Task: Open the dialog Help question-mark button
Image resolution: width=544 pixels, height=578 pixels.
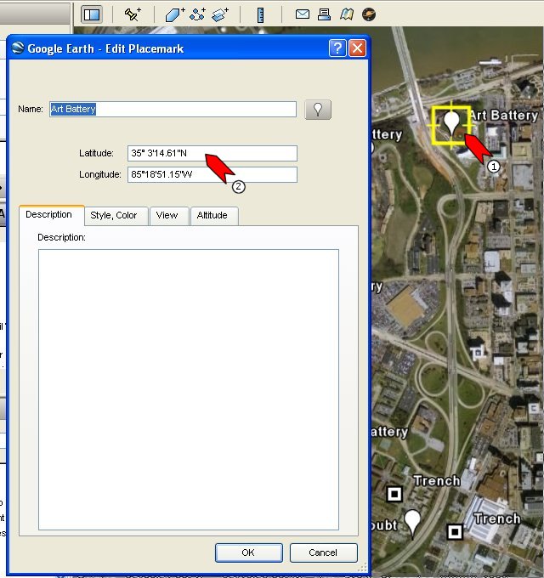Action: point(337,48)
